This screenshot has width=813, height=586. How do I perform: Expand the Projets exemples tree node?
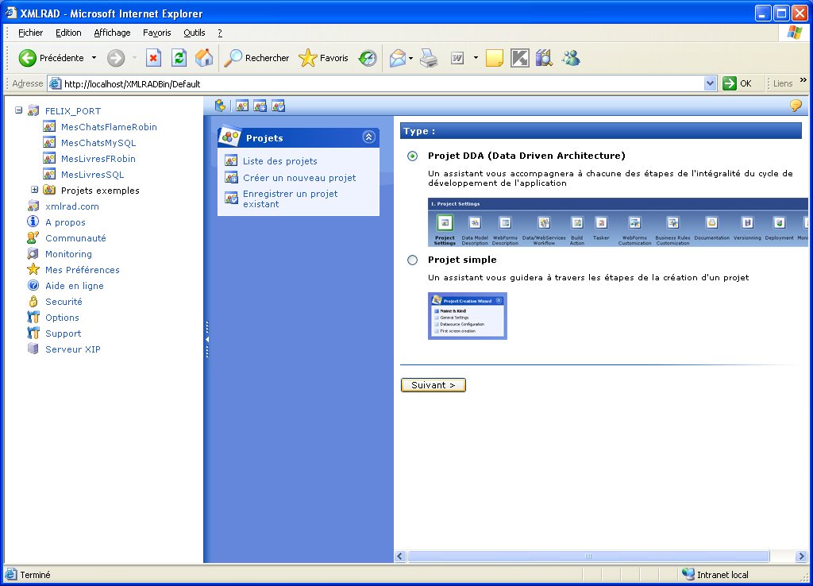(34, 191)
